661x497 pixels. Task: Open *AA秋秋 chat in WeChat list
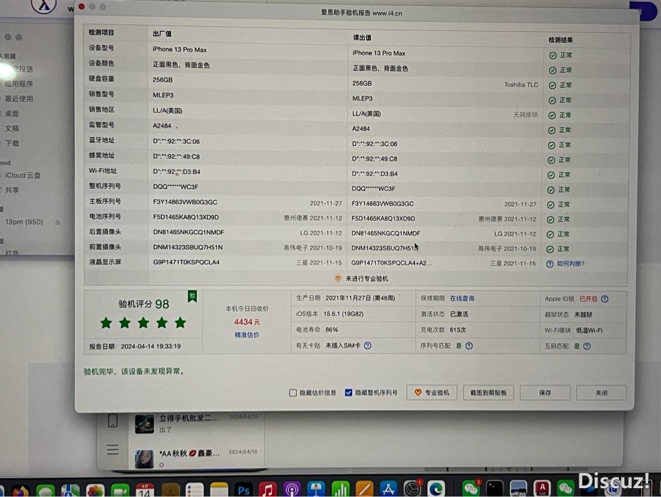point(196,459)
